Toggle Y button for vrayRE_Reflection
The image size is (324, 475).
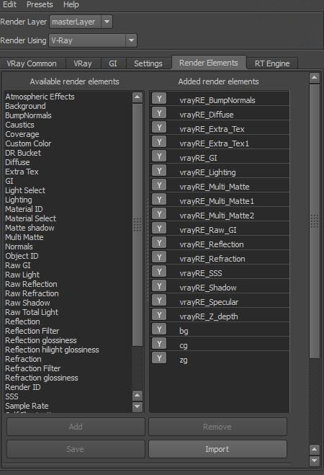[x=159, y=243]
